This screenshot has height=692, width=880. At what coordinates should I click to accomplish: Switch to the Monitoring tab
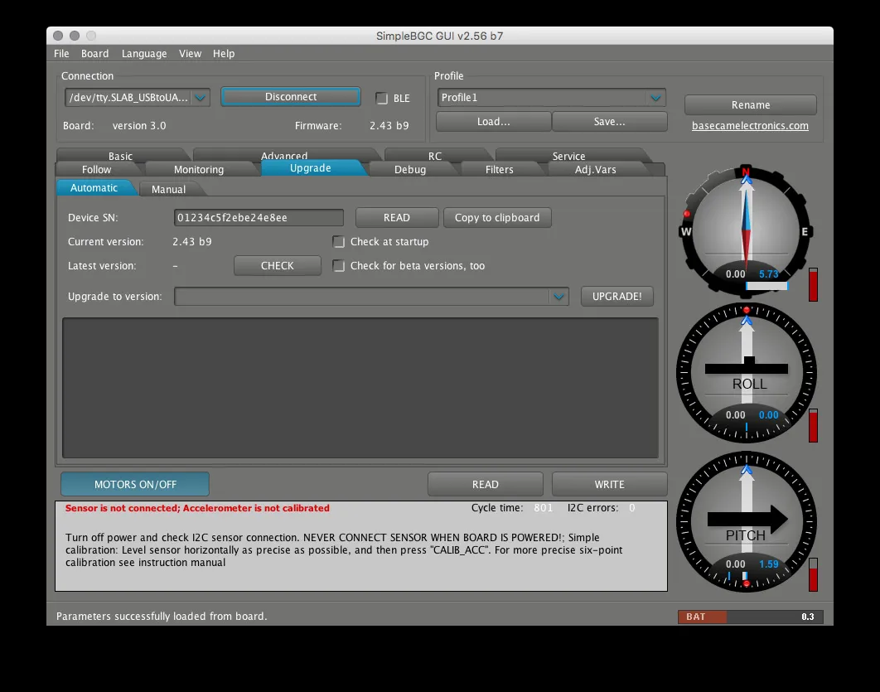pyautogui.click(x=199, y=169)
